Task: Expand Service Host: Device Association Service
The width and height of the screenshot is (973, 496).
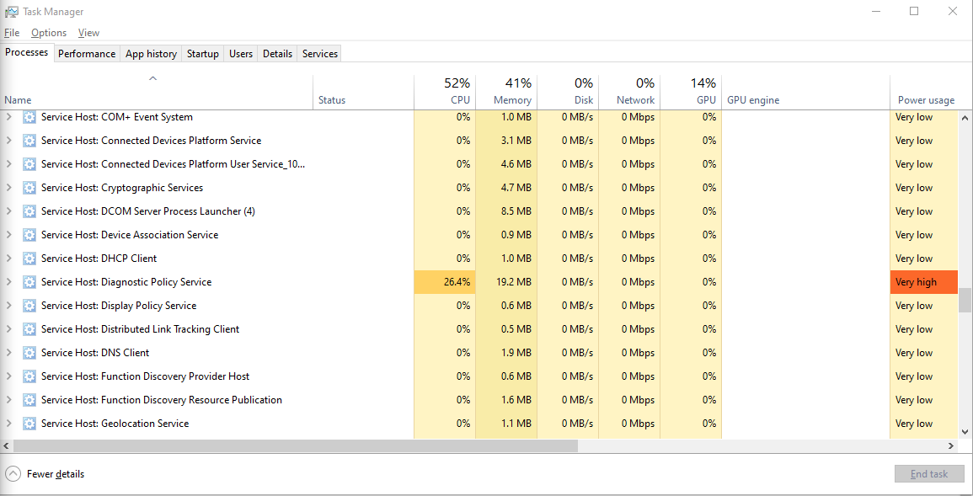Action: pyautogui.click(x=8, y=235)
